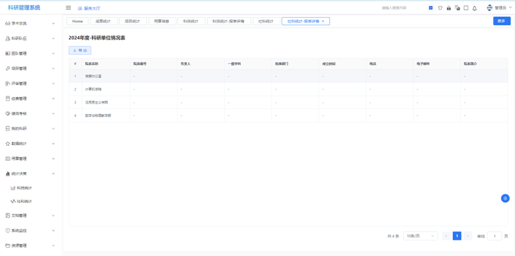Click the blue floating round button
515x256 pixels.
pyautogui.click(x=505, y=198)
